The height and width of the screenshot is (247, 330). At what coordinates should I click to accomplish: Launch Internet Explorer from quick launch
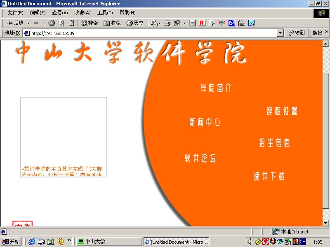[32, 242]
